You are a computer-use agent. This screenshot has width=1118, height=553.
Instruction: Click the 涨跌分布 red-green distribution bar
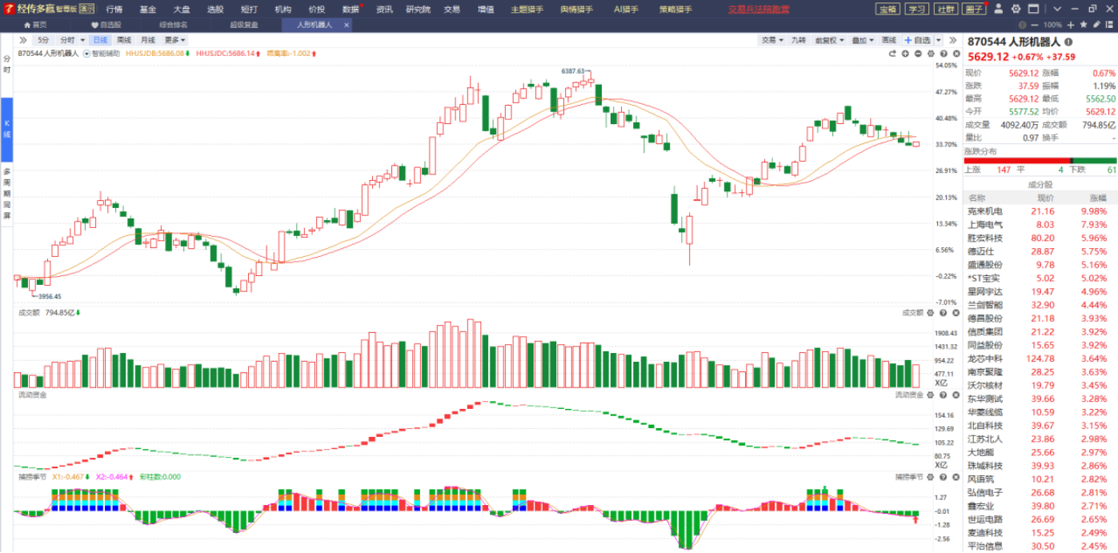click(x=1040, y=160)
